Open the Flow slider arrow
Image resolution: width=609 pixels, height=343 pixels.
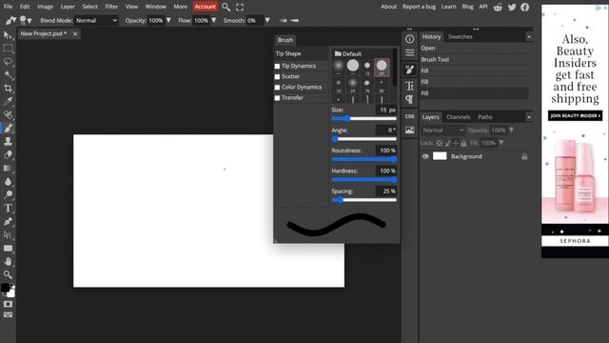[x=213, y=20]
